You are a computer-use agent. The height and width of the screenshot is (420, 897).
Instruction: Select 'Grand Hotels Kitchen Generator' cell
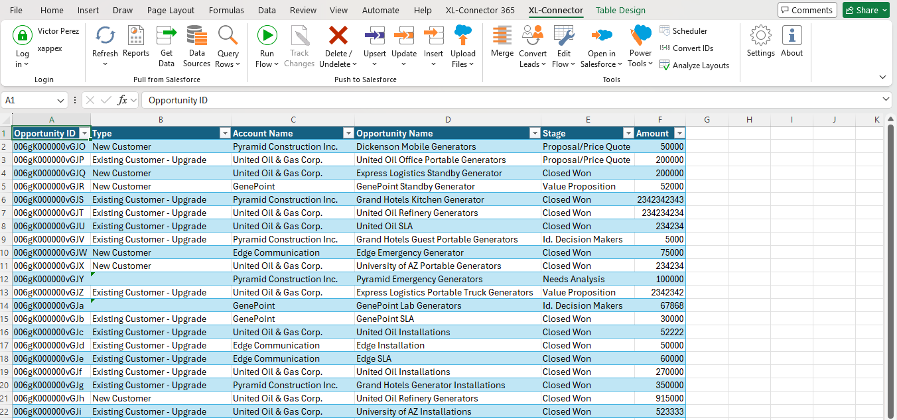point(448,199)
